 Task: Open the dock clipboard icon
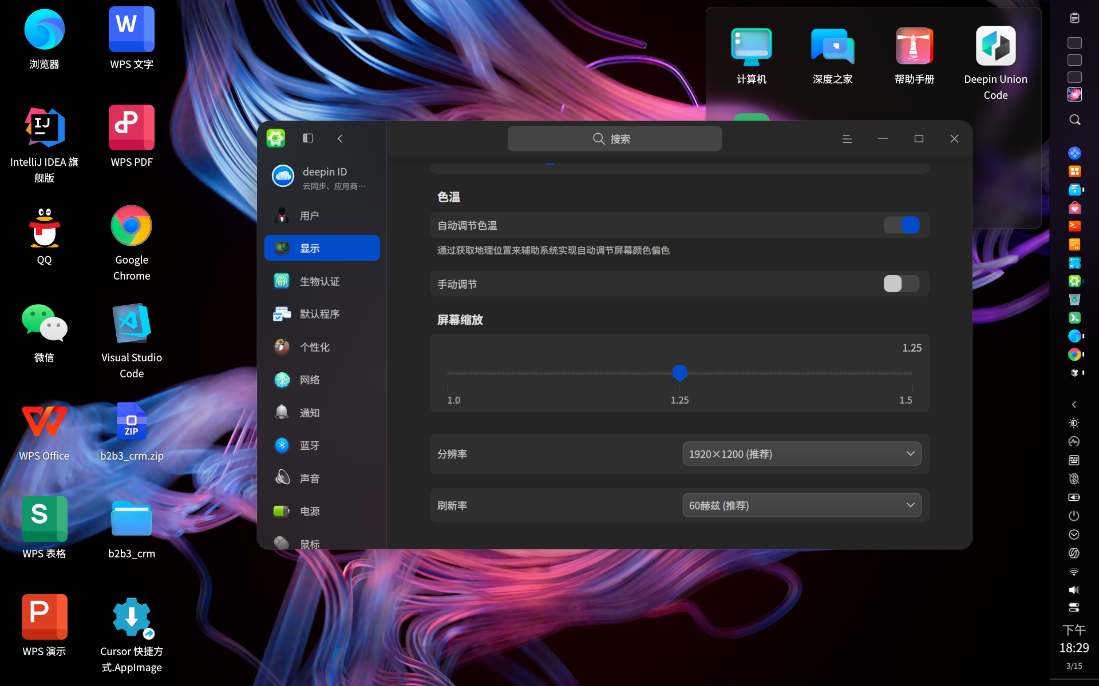coord(1074,18)
